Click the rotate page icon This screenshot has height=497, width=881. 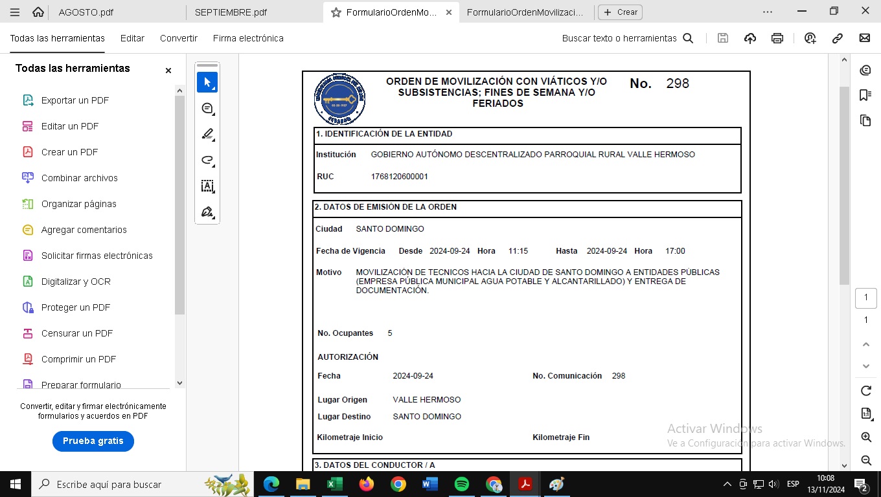click(x=866, y=391)
